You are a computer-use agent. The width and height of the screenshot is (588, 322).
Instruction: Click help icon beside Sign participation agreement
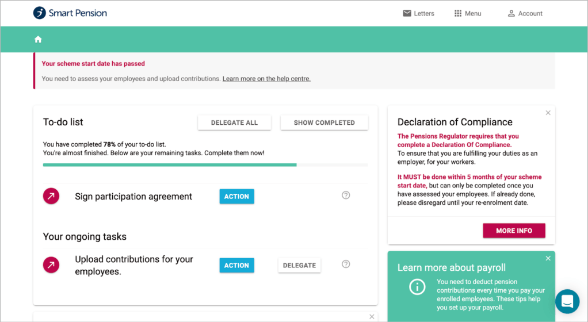pyautogui.click(x=346, y=195)
